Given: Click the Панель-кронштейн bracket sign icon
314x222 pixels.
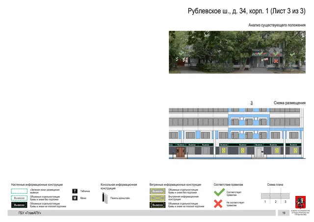Looking at the screenshot, I should click(x=105, y=198).
